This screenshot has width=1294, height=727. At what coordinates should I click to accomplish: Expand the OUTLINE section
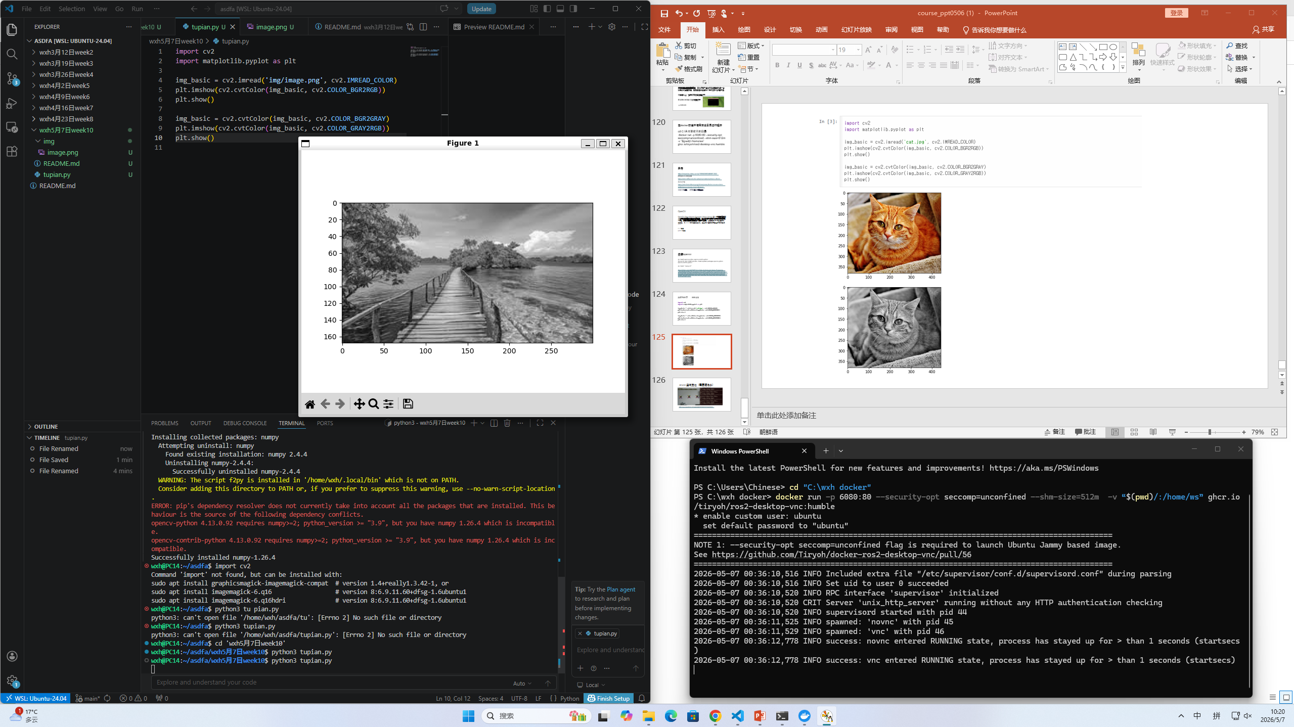coord(46,427)
